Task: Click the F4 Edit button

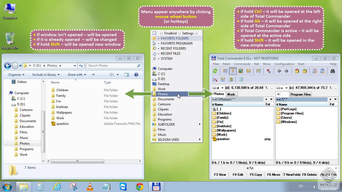Action: pyautogui.click(x=238, y=175)
